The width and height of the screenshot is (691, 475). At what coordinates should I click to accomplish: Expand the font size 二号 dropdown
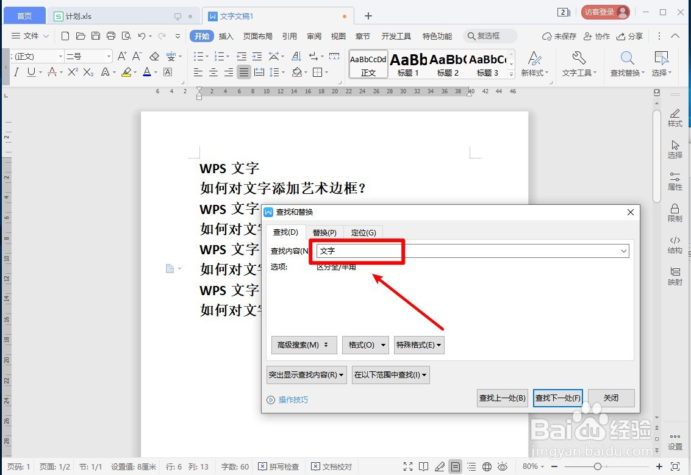pos(109,56)
